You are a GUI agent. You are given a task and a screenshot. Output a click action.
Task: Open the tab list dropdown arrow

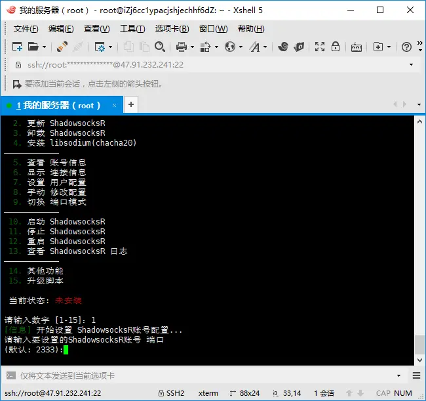click(419, 105)
